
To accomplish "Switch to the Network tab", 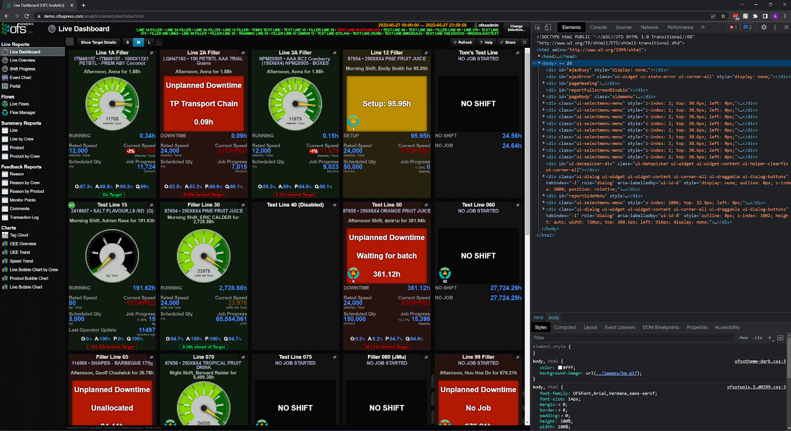I will pyautogui.click(x=650, y=27).
